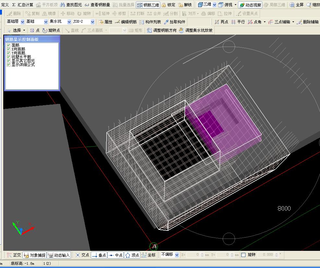
Task: Click 调整钢筋方向 adjust rebar direction
Action: [x=162, y=30]
